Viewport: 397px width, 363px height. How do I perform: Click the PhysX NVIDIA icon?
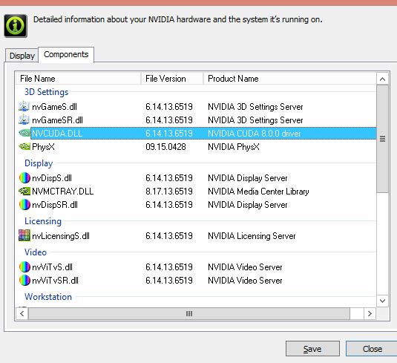coord(24,146)
